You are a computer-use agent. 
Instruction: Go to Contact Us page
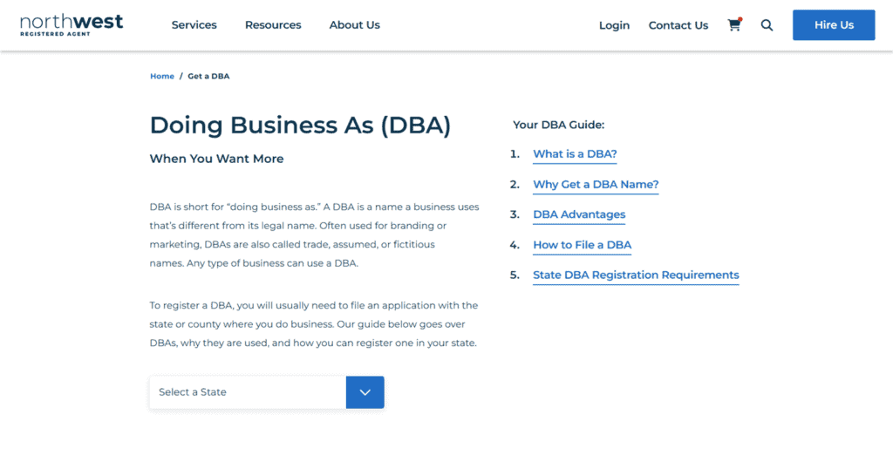coord(678,25)
